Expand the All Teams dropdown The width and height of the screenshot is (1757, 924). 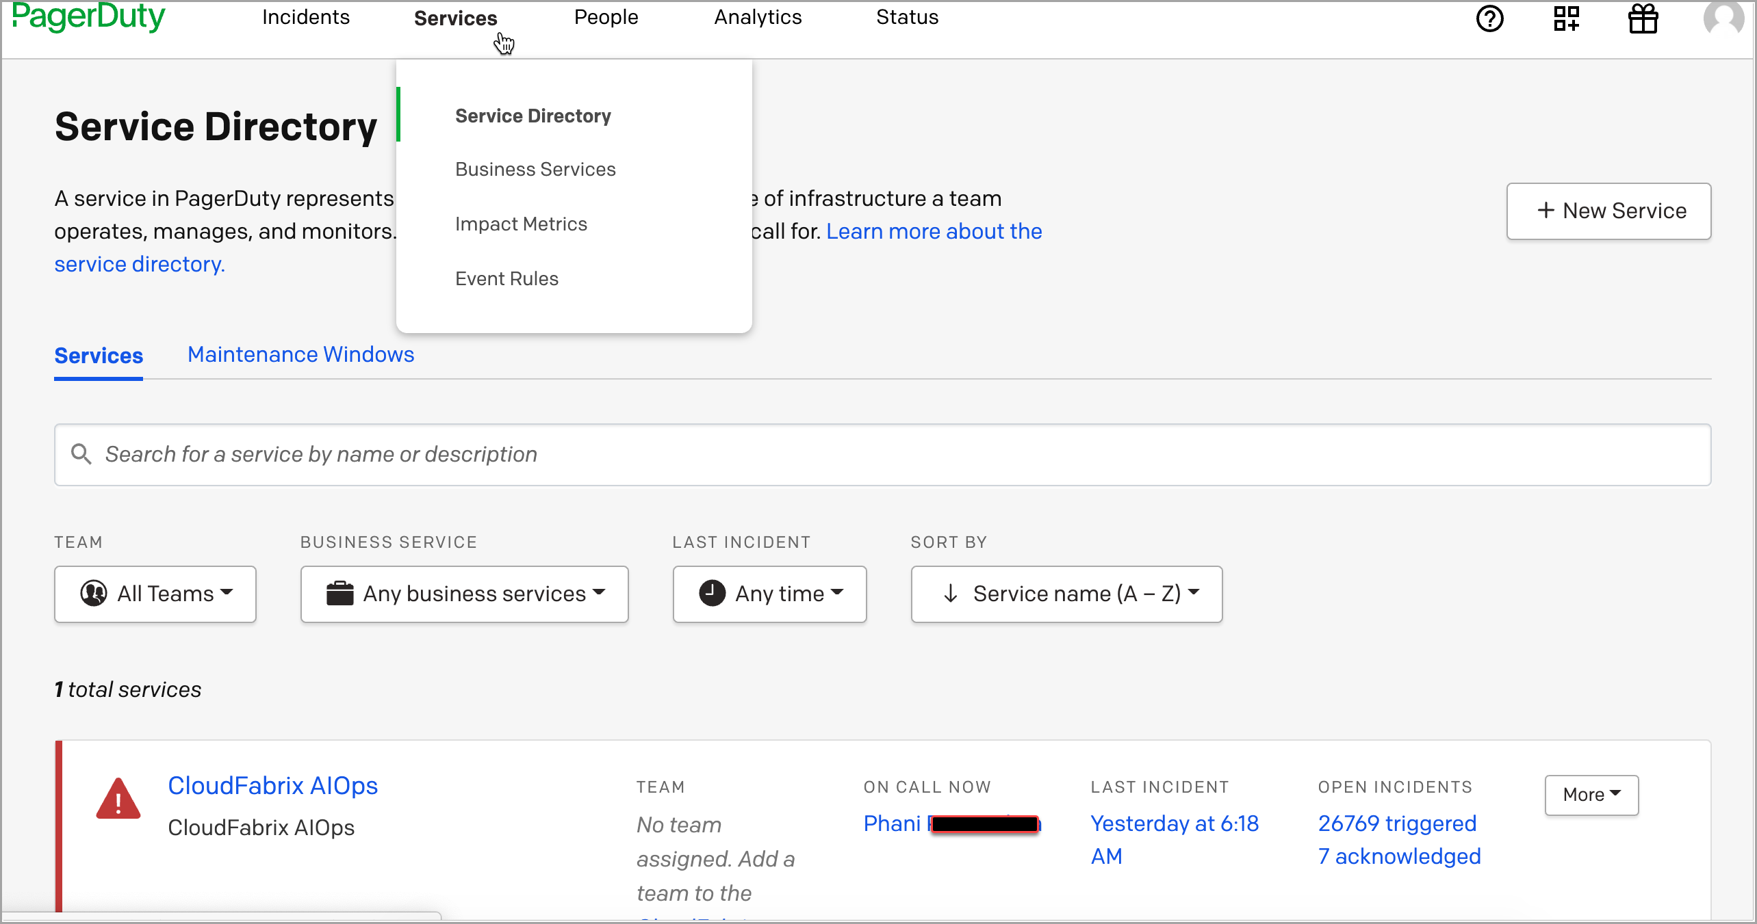[155, 594]
